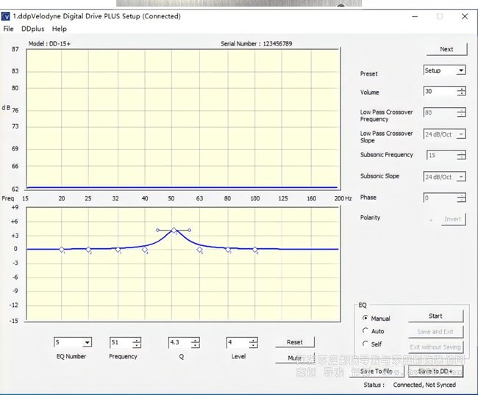Image resolution: width=478 pixels, height=395 pixels.
Task: Click inside the Frequency value field
Action: tap(120, 343)
